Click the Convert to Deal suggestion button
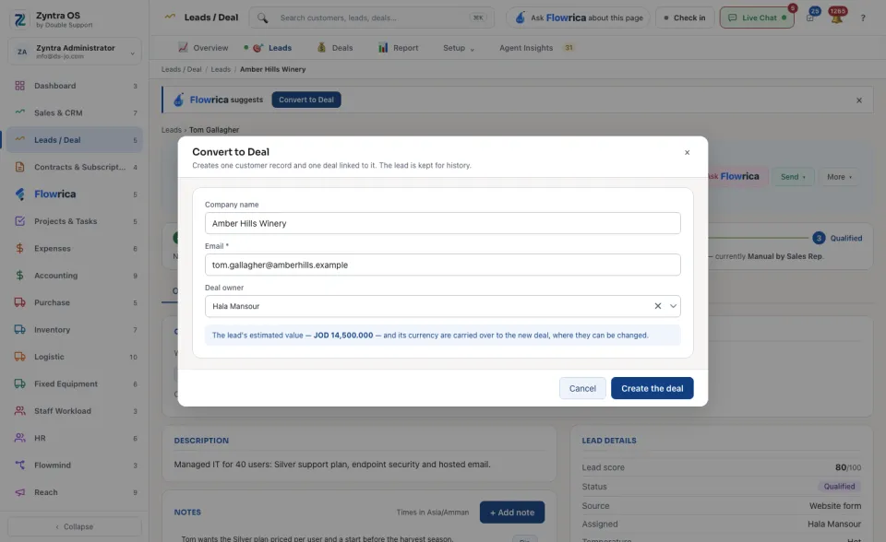The height and width of the screenshot is (542, 886). pyautogui.click(x=306, y=100)
